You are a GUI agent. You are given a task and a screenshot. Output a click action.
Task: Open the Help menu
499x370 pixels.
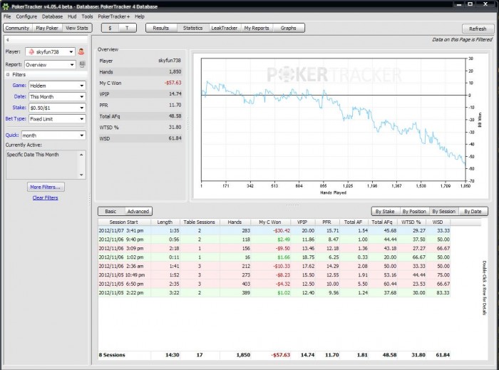[x=140, y=16]
